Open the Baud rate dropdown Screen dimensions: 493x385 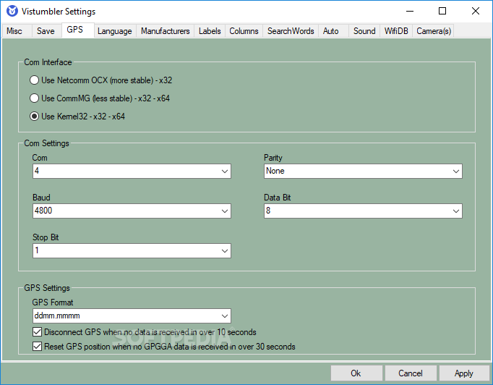(x=132, y=211)
